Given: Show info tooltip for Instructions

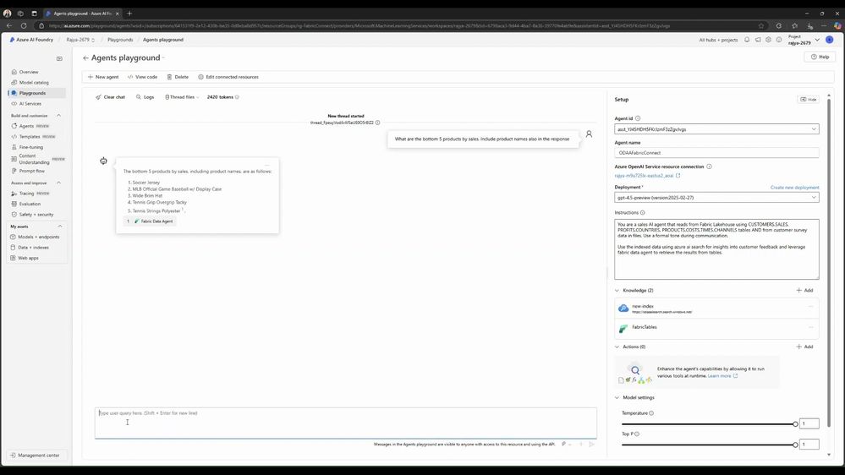Looking at the screenshot, I should [x=642, y=213].
